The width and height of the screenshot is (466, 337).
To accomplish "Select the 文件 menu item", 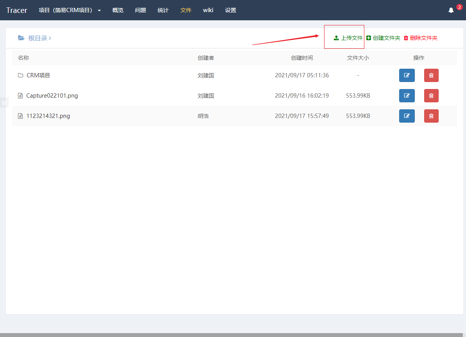I will pyautogui.click(x=186, y=10).
